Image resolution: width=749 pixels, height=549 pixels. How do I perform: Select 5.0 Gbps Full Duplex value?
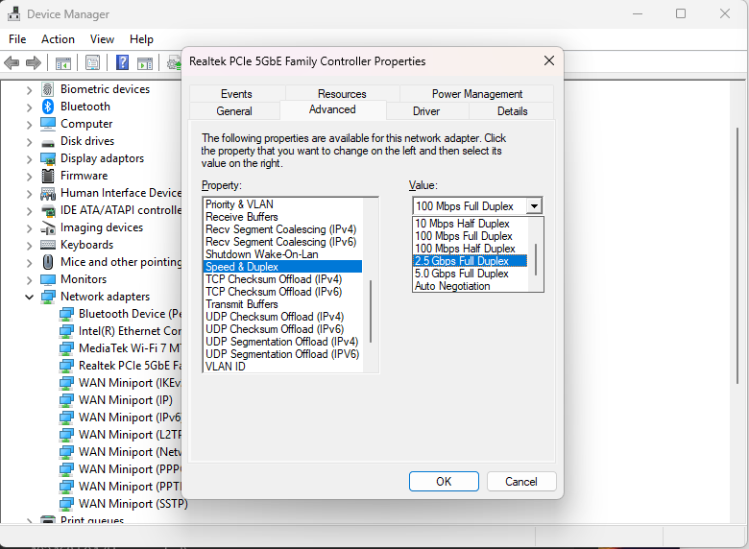coord(470,274)
